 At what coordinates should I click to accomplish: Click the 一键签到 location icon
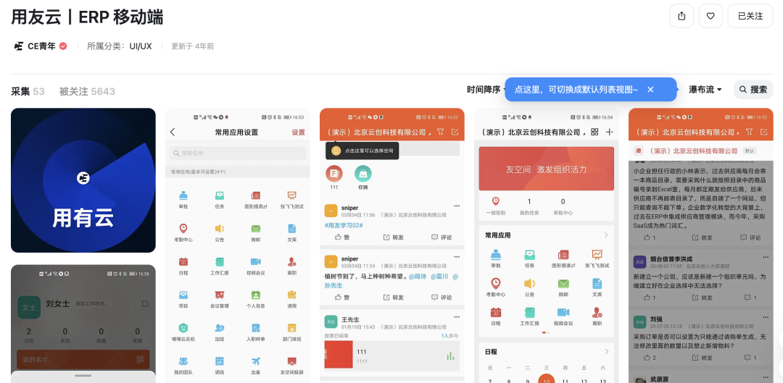(x=495, y=201)
